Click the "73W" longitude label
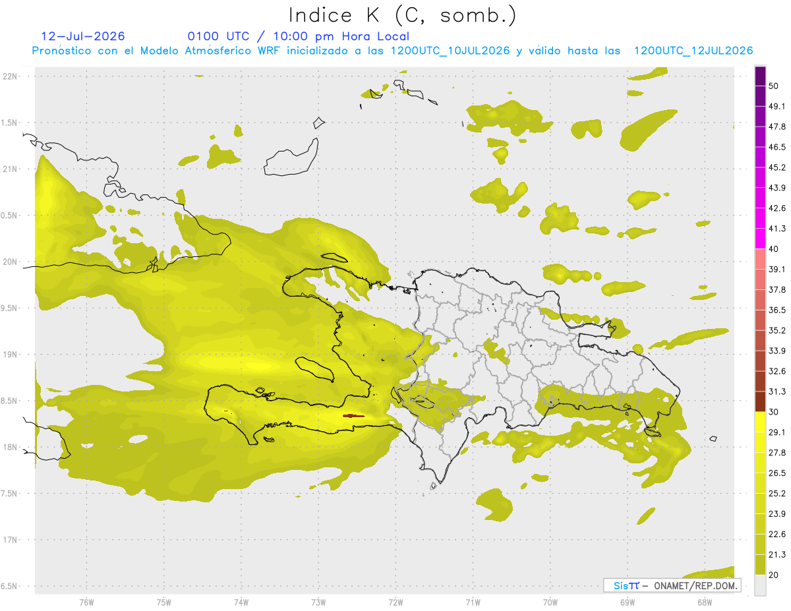This screenshot has height=611, width=791. pos(318,602)
